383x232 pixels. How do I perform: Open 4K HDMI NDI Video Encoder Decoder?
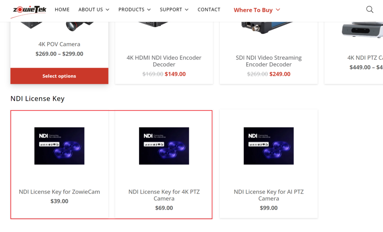164,61
